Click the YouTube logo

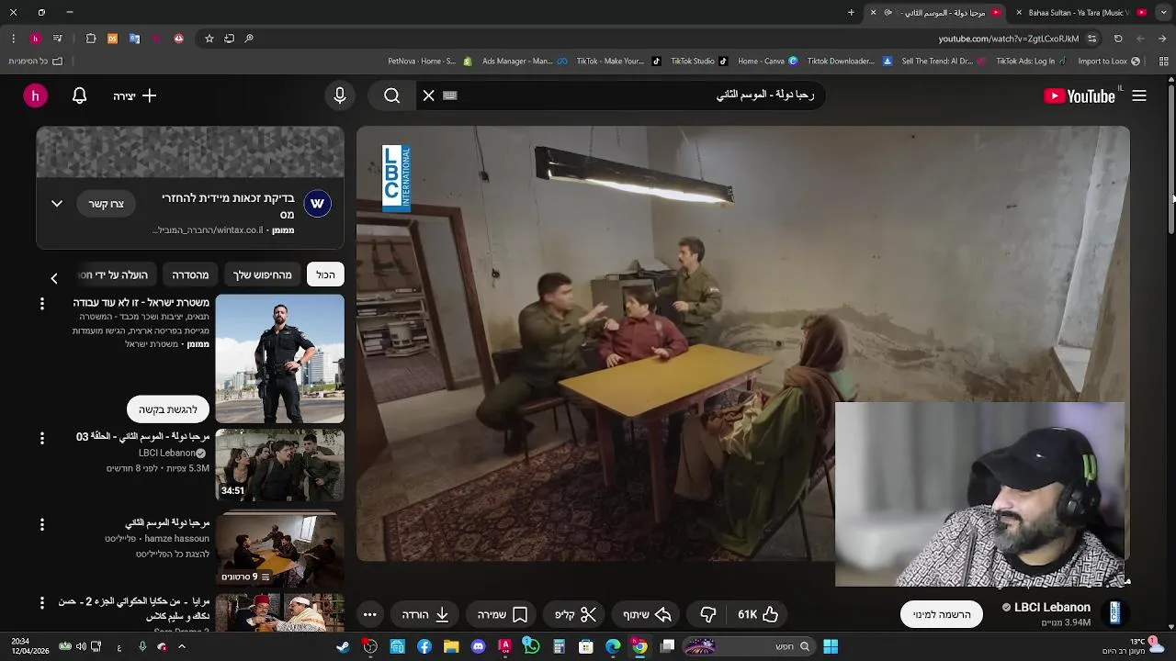[1080, 95]
